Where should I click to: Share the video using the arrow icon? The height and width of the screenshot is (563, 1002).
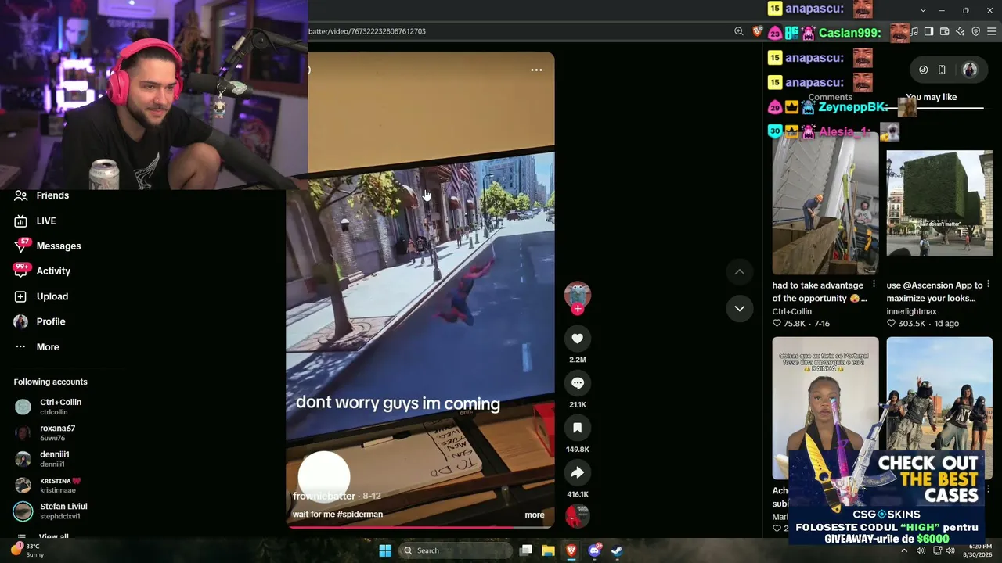pos(577,472)
